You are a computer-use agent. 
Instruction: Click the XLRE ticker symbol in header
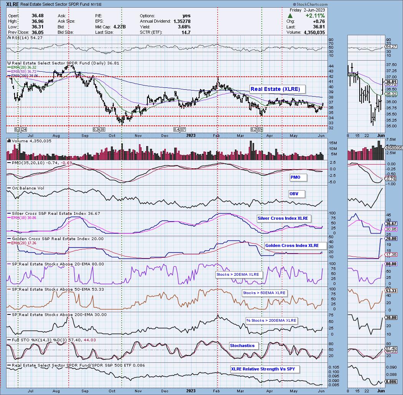(13, 4)
